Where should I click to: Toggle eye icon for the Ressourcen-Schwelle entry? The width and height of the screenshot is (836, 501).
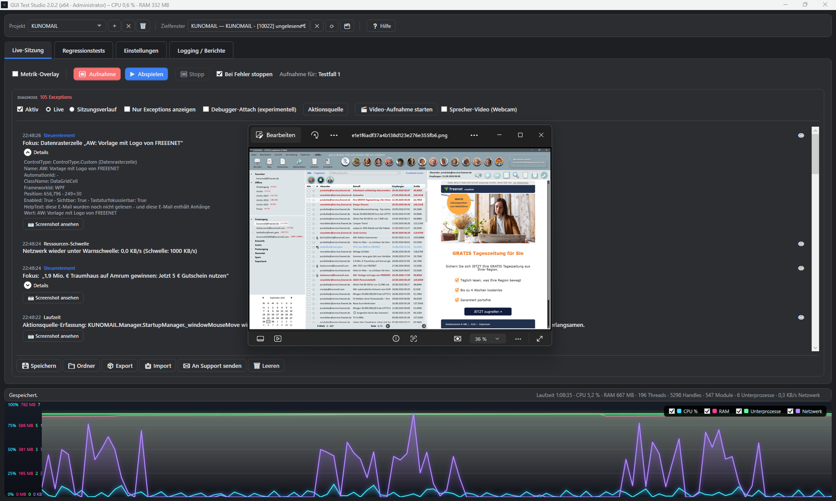(801, 244)
